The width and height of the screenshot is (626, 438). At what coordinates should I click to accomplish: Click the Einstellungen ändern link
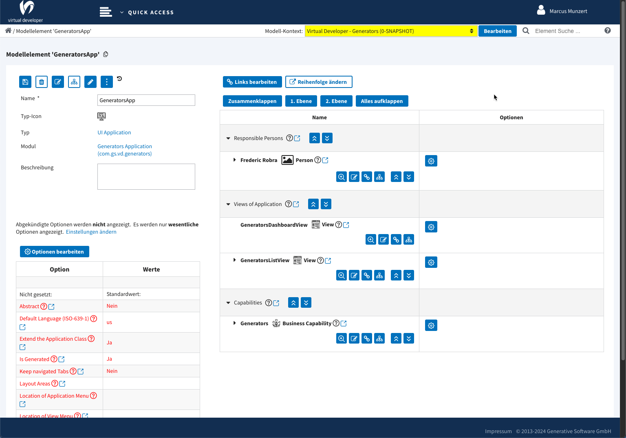tap(91, 232)
